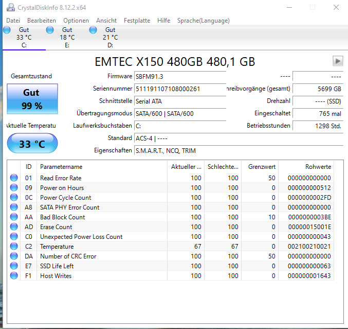Click the status orb for drive E:
This screenshot has height=329, width=348.
coord(50,30)
